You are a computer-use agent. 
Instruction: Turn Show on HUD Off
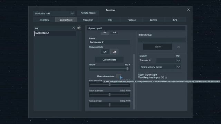tap(114, 52)
